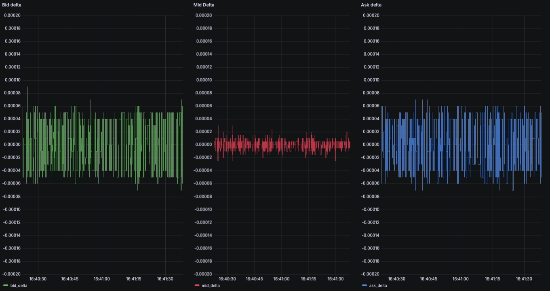This screenshot has height=291, width=550.
Task: Click the -0.00006 y-axis label in Ask delta panel
Action: [370, 183]
